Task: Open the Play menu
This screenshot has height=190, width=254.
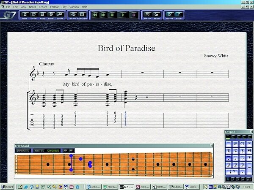Action: (64, 7)
